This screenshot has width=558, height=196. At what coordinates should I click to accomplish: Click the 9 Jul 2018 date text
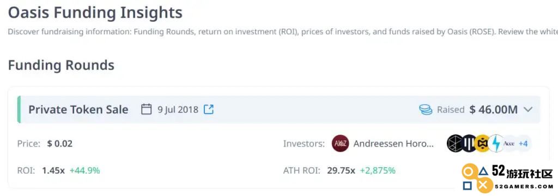178,110
